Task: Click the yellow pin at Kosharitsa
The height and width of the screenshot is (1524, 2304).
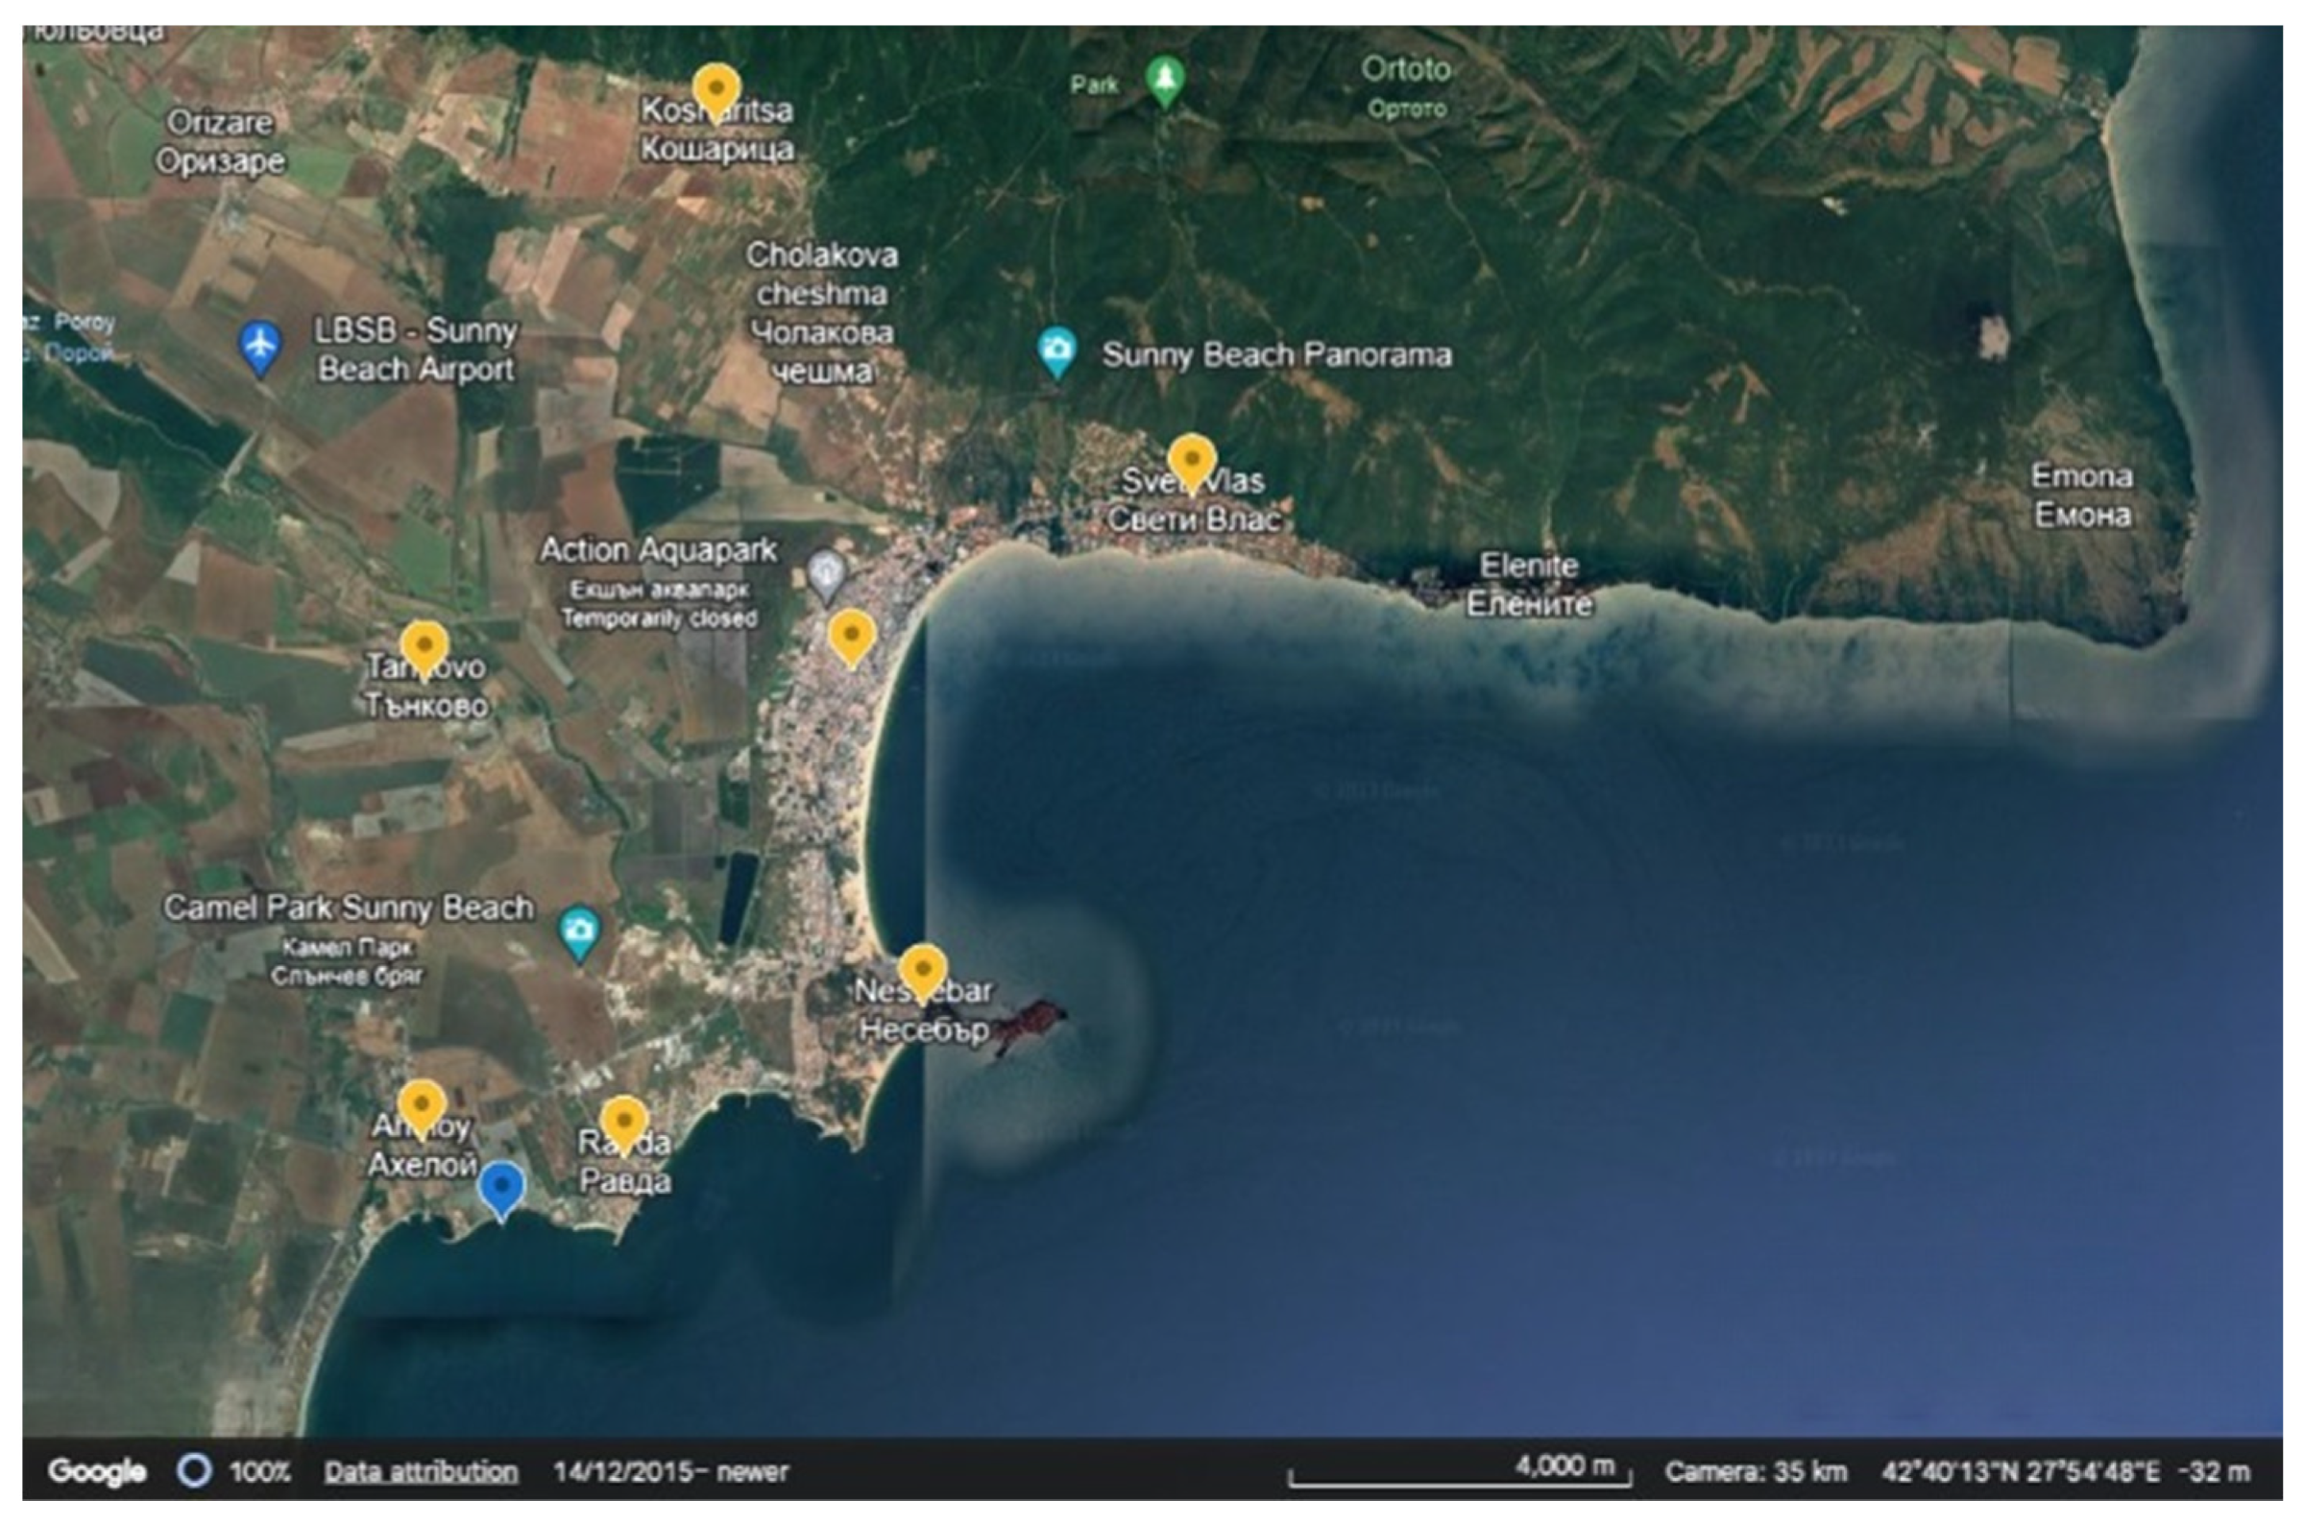Action: click(x=716, y=90)
